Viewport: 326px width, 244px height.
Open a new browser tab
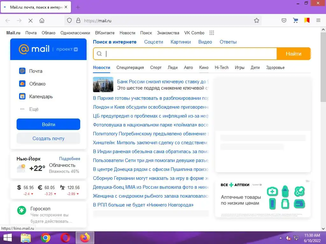78,7
